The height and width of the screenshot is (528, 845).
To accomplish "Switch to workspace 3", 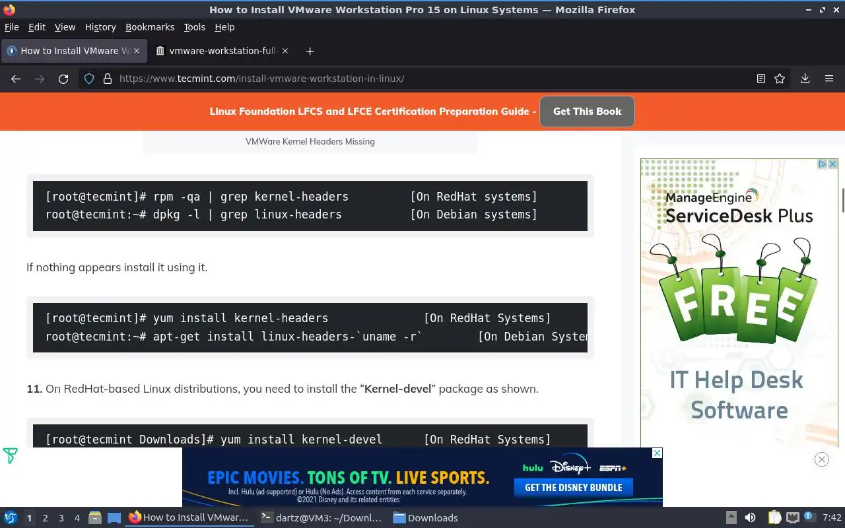I will coord(61,518).
